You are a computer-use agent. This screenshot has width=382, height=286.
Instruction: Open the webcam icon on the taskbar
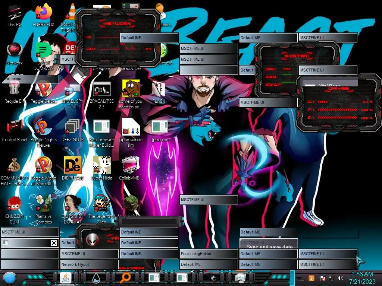(213, 278)
